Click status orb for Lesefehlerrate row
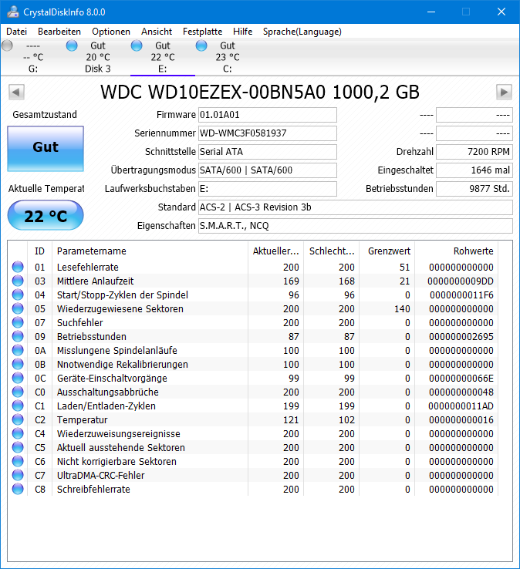This screenshot has height=569, width=520. click(x=18, y=267)
